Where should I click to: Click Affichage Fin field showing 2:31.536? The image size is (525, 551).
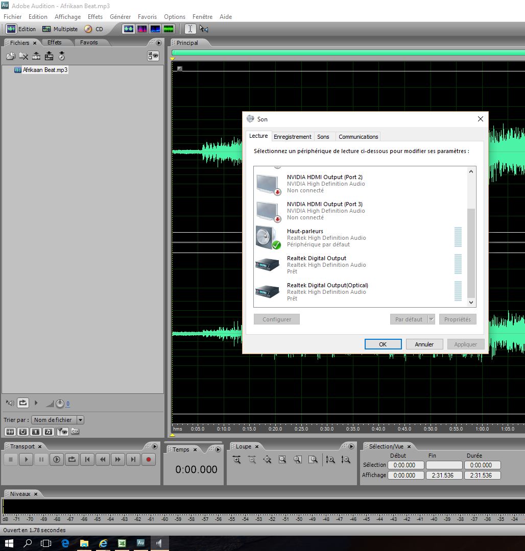point(444,475)
